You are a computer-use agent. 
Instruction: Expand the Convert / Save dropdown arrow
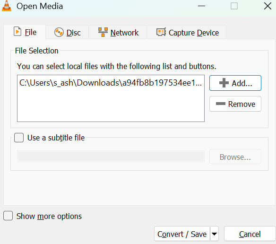(214, 234)
